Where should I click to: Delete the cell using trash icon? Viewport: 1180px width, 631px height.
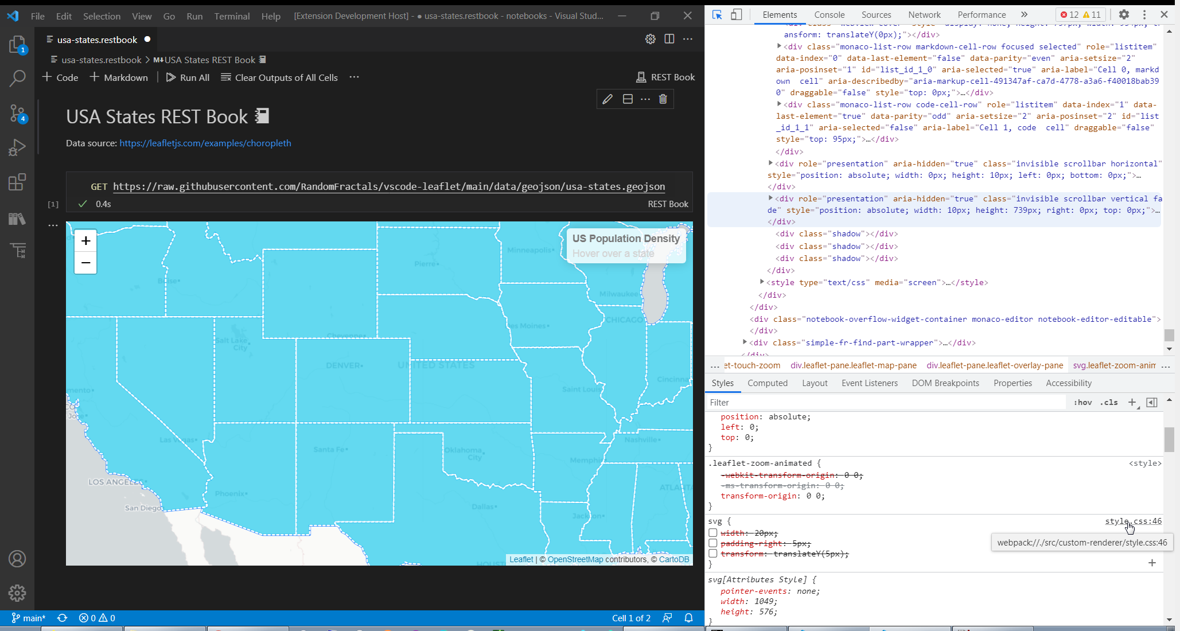click(663, 99)
